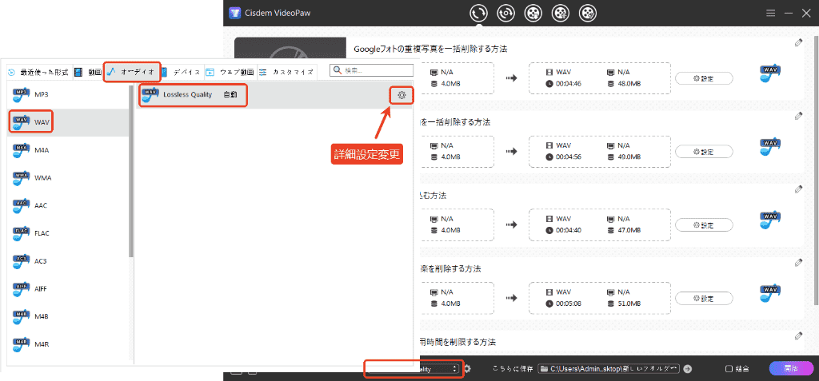Select AAC format in list
The image size is (819, 381).
pos(68,205)
